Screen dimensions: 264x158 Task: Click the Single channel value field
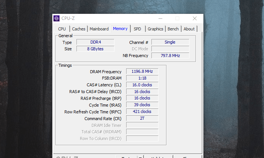[170, 42]
